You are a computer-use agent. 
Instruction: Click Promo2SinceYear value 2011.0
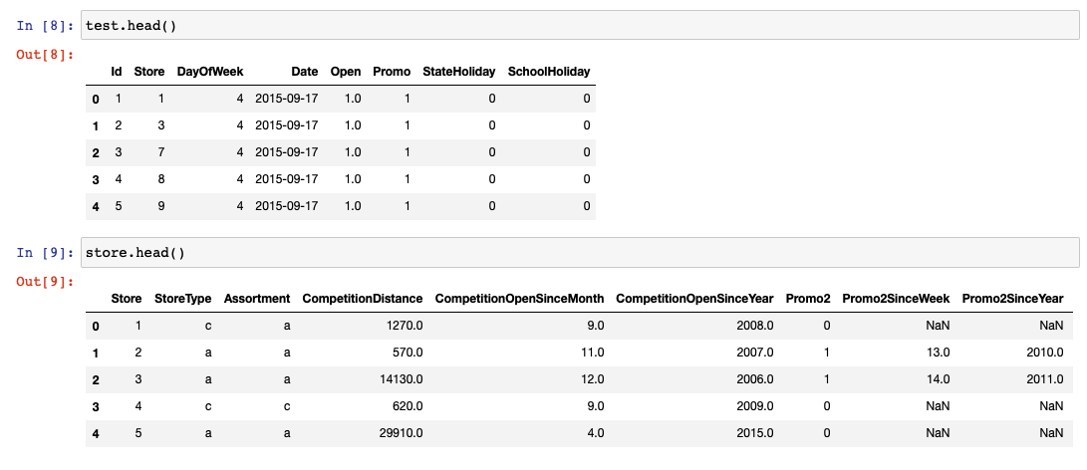coord(1045,379)
